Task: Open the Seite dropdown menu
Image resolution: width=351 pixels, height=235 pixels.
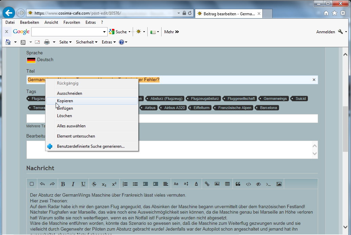Action: pos(65,42)
